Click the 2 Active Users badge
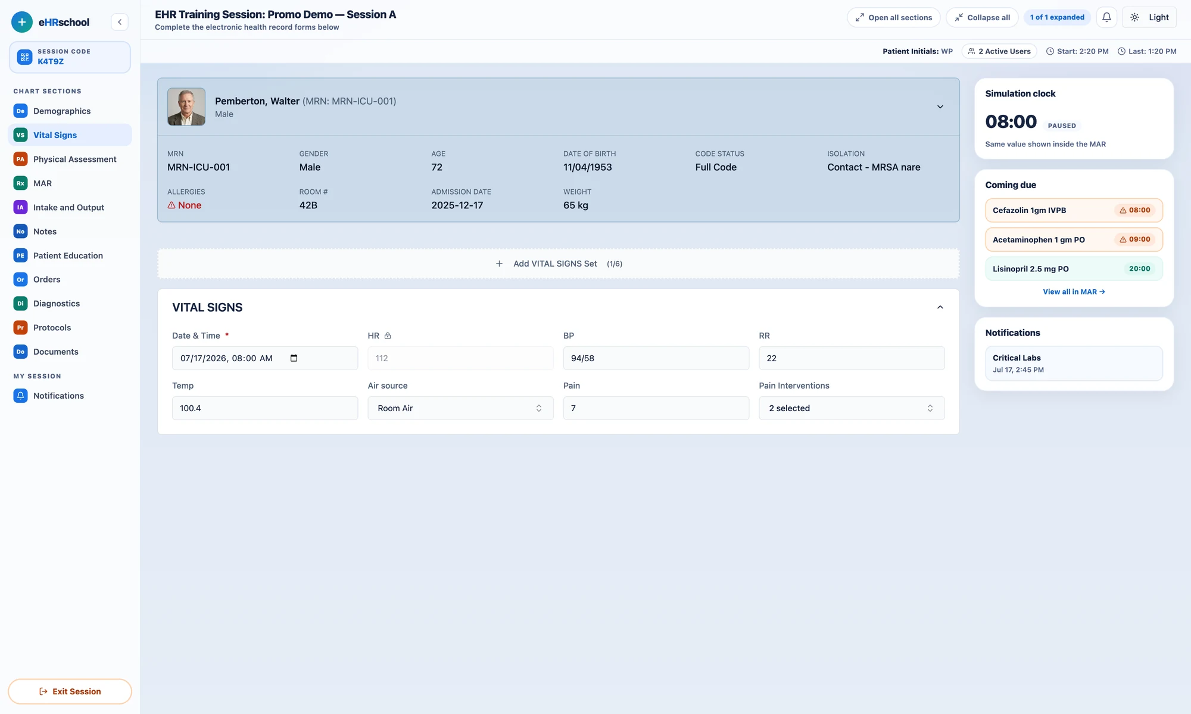Image resolution: width=1191 pixels, height=714 pixels. pyautogui.click(x=999, y=51)
